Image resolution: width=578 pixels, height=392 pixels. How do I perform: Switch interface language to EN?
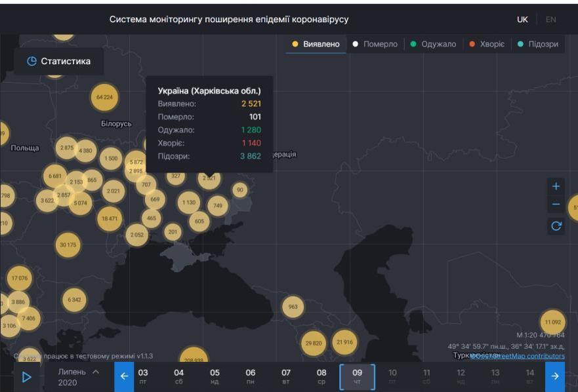[550, 20]
